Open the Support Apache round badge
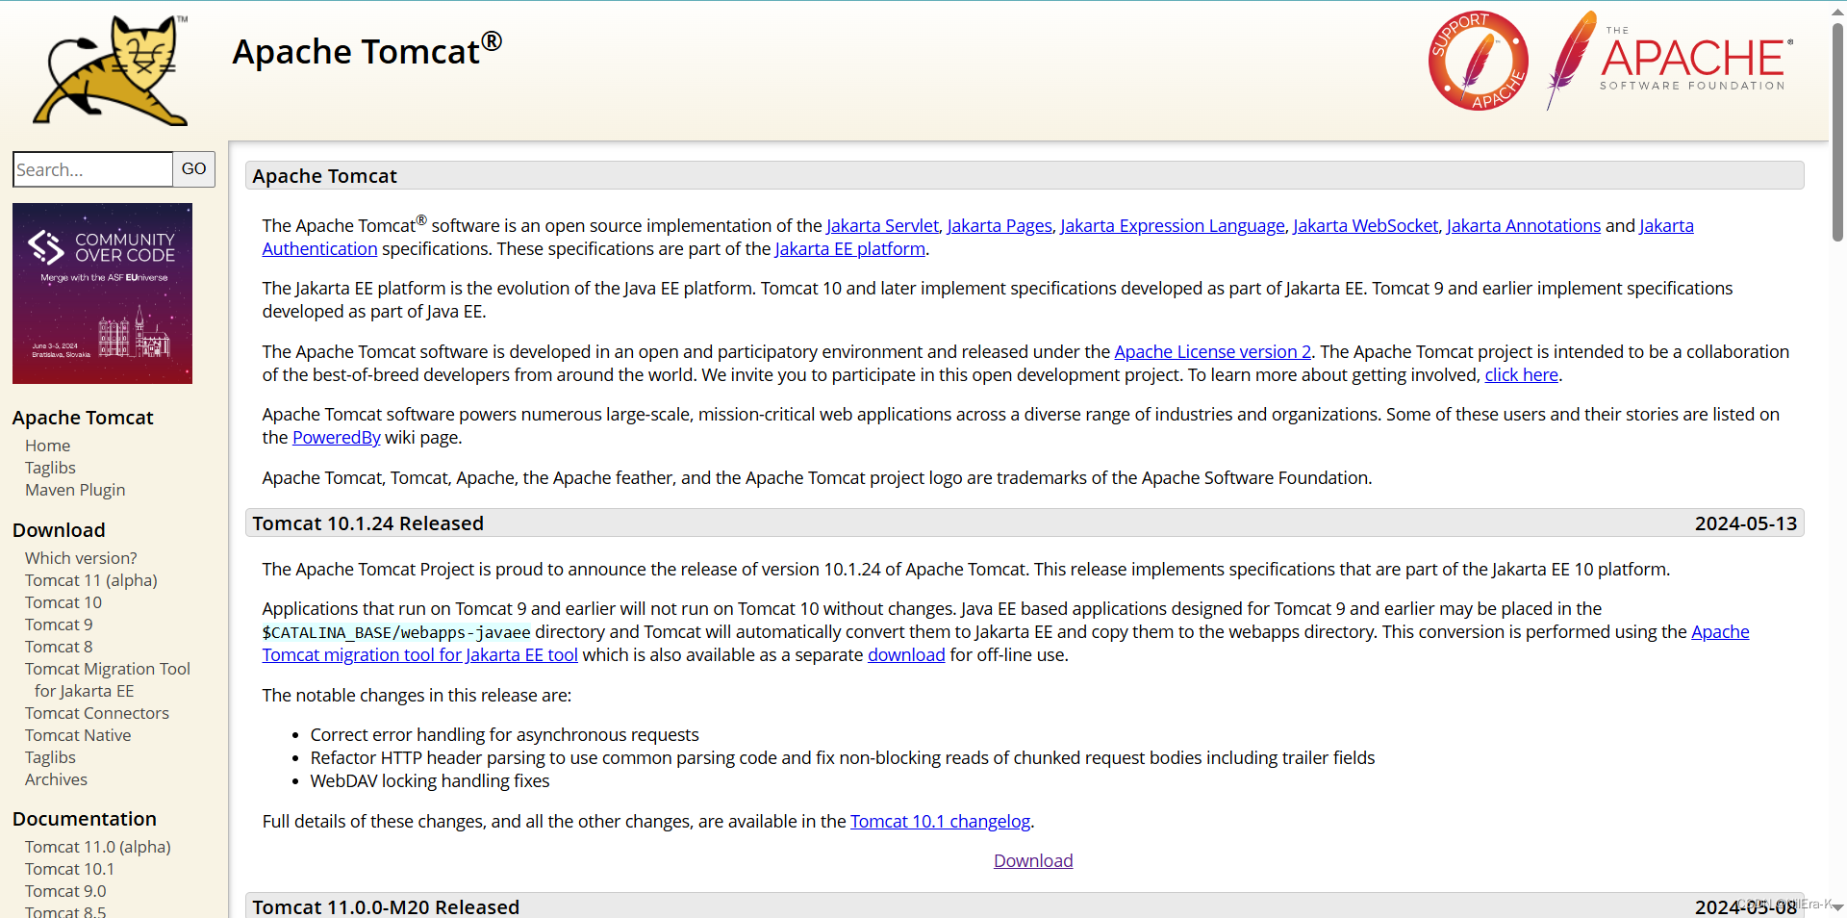This screenshot has height=918, width=1847. [1479, 61]
